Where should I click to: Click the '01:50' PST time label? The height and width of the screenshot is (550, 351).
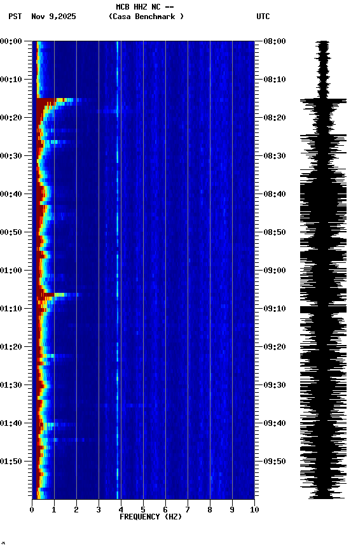click(11, 462)
